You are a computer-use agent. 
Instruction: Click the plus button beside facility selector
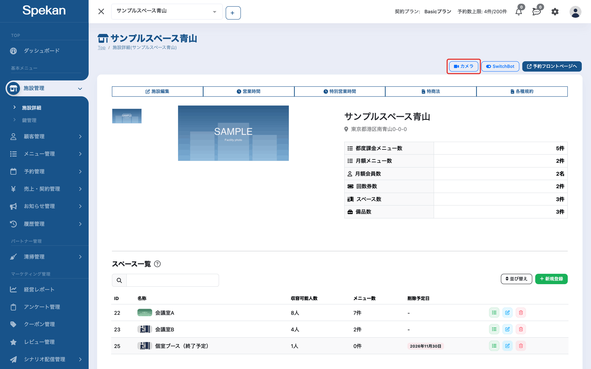point(233,13)
